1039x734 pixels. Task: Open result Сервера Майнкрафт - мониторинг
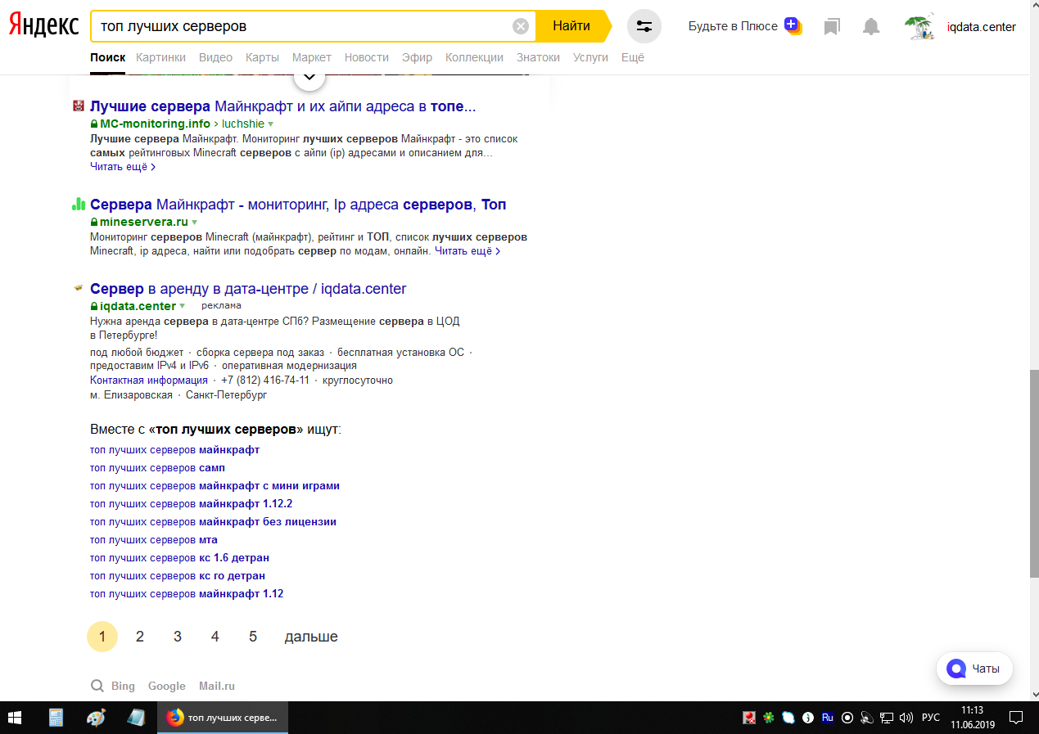coord(298,205)
